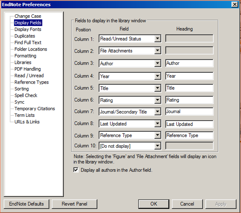Click the Journal heading text field
This screenshot has height=213, width=241.
pos(190,111)
